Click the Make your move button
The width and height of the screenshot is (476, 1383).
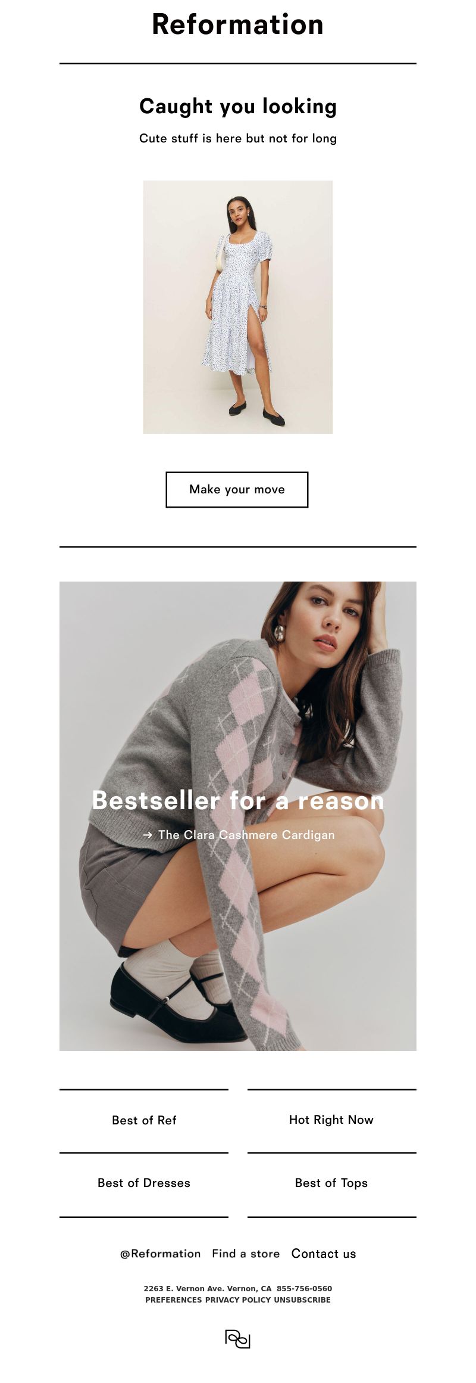237,490
